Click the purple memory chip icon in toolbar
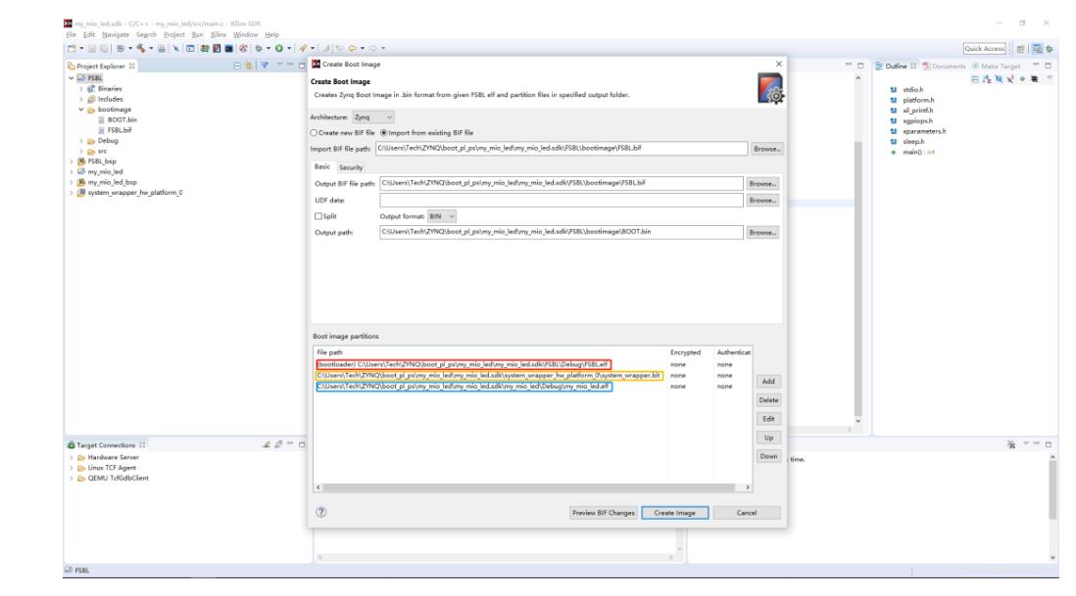The width and height of the screenshot is (1076, 596). pyautogui.click(x=217, y=49)
